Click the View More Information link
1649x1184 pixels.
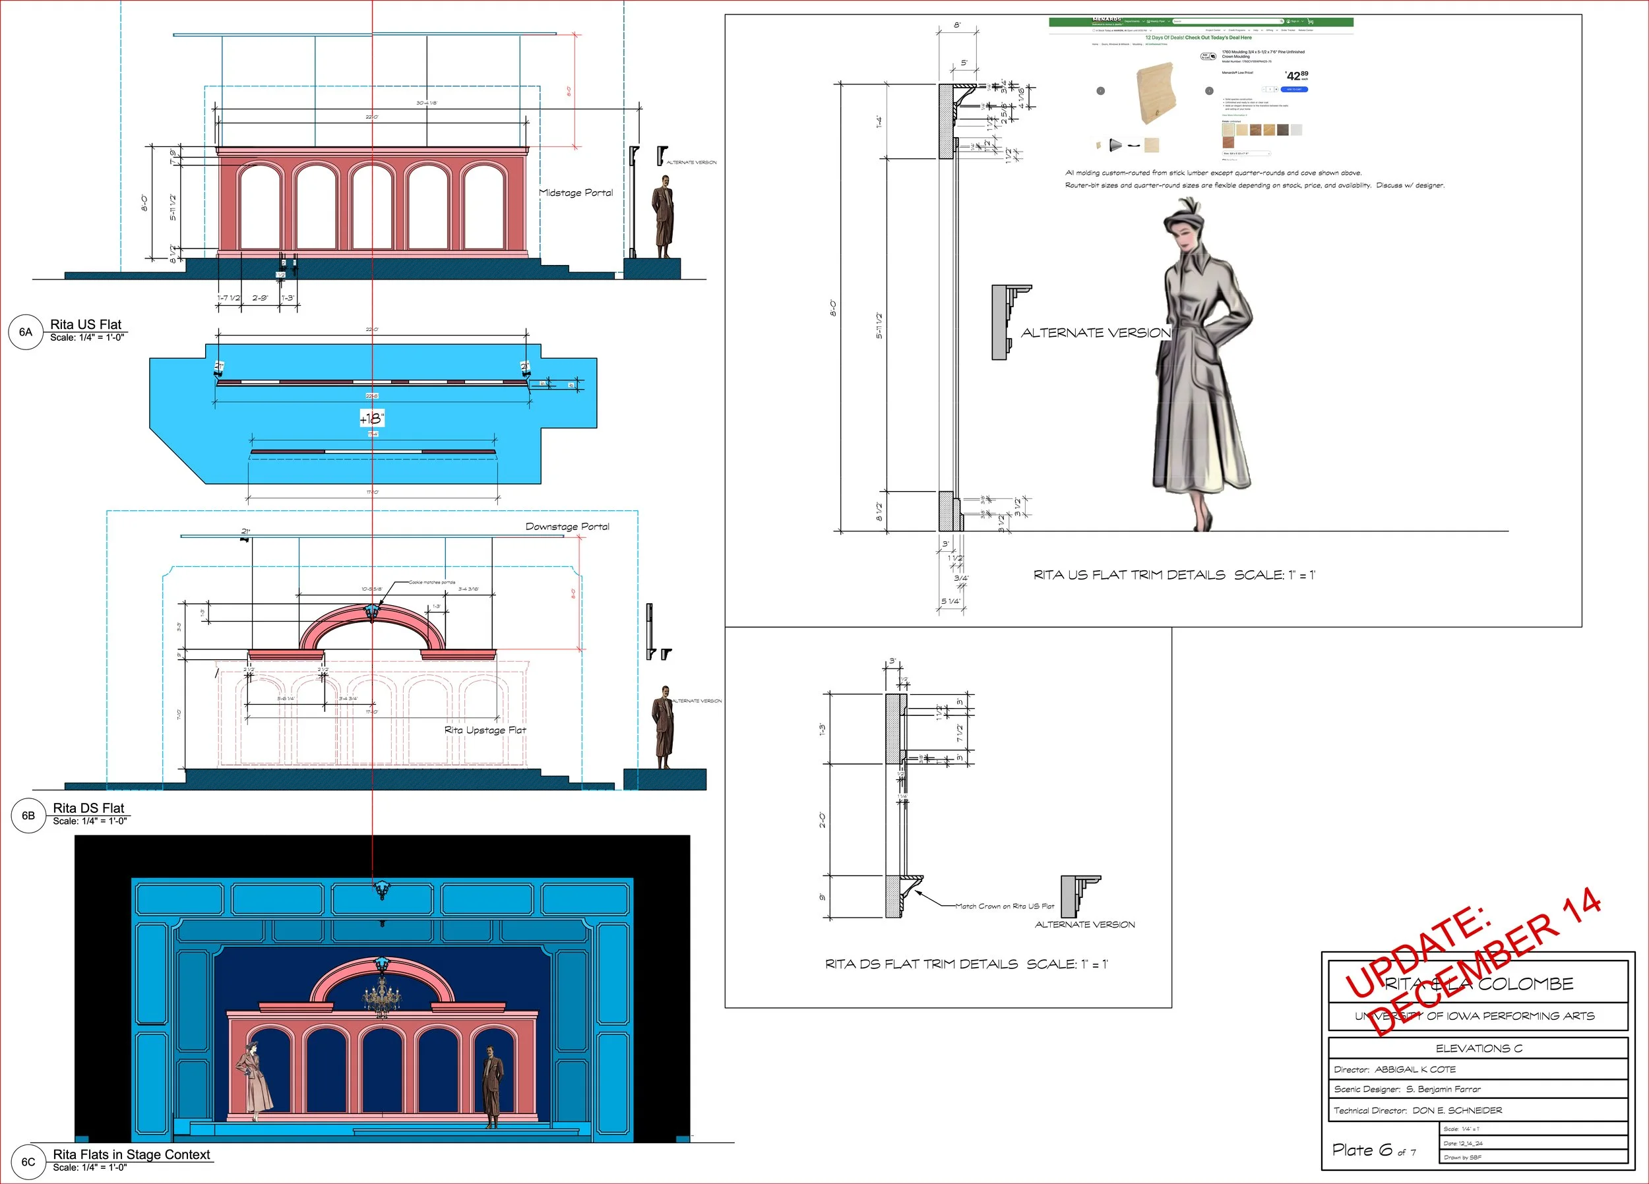click(1235, 115)
